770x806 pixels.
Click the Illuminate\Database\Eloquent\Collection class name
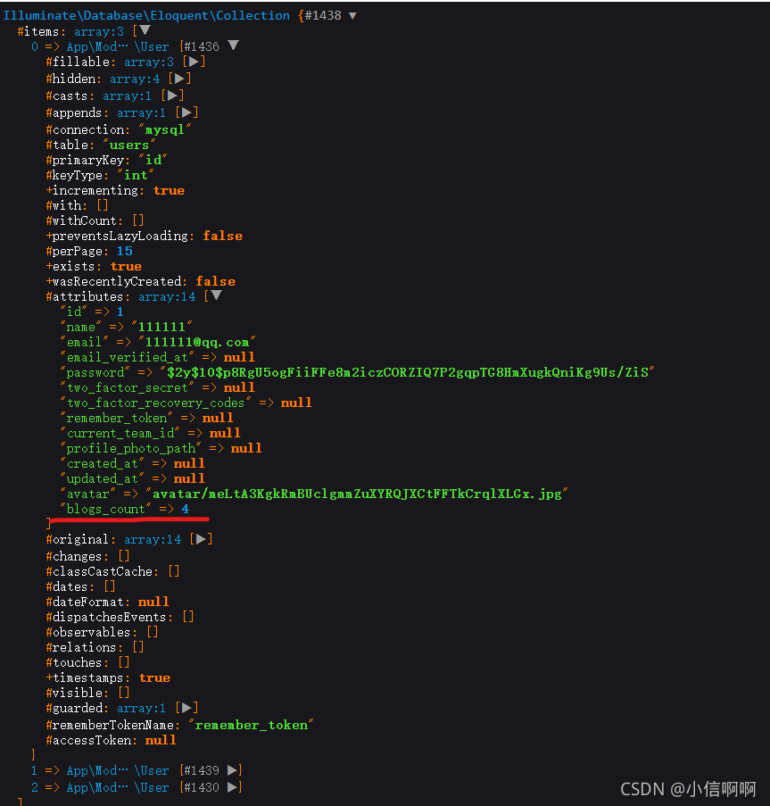coord(146,16)
